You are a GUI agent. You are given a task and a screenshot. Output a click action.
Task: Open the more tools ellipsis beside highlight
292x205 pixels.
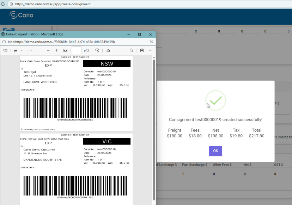tap(30, 50)
